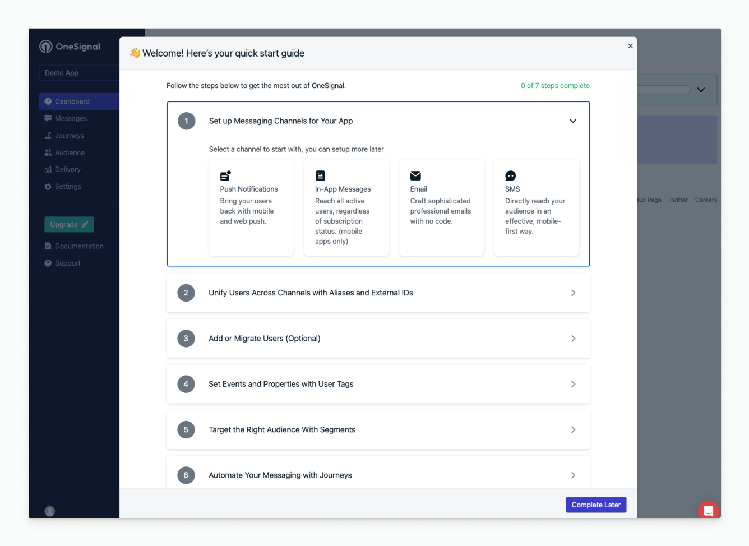This screenshot has height=546, width=749.
Task: Open the red chat support widget
Action: [x=708, y=510]
